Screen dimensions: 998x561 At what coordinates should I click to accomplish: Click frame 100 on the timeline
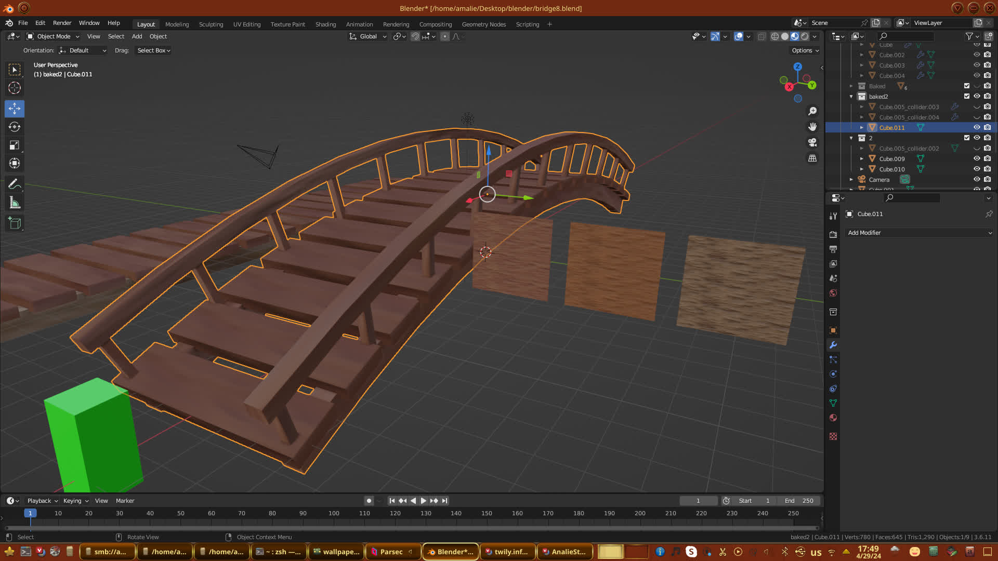coord(334,513)
